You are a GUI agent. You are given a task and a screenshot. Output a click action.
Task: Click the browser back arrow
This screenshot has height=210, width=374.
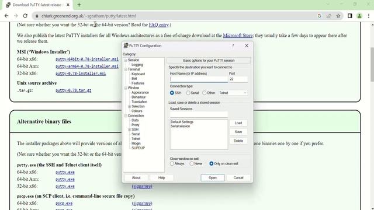tap(6, 16)
